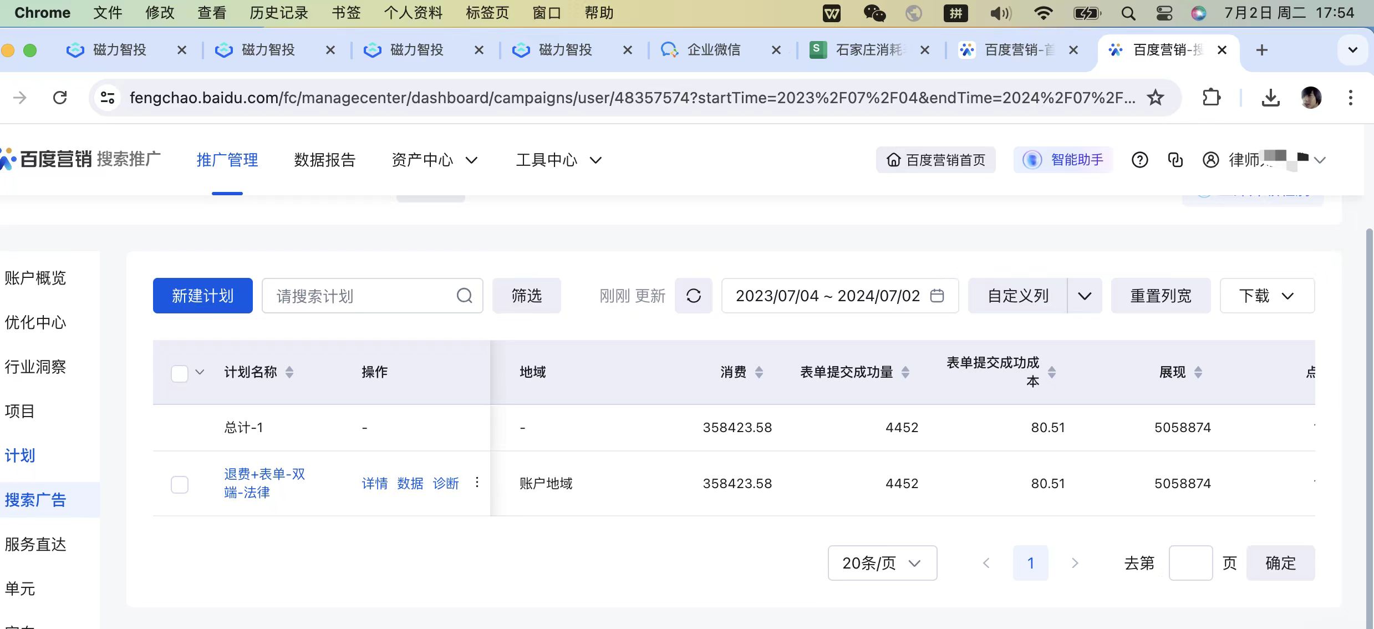Expand the select-all checkbox options chevron

(200, 372)
